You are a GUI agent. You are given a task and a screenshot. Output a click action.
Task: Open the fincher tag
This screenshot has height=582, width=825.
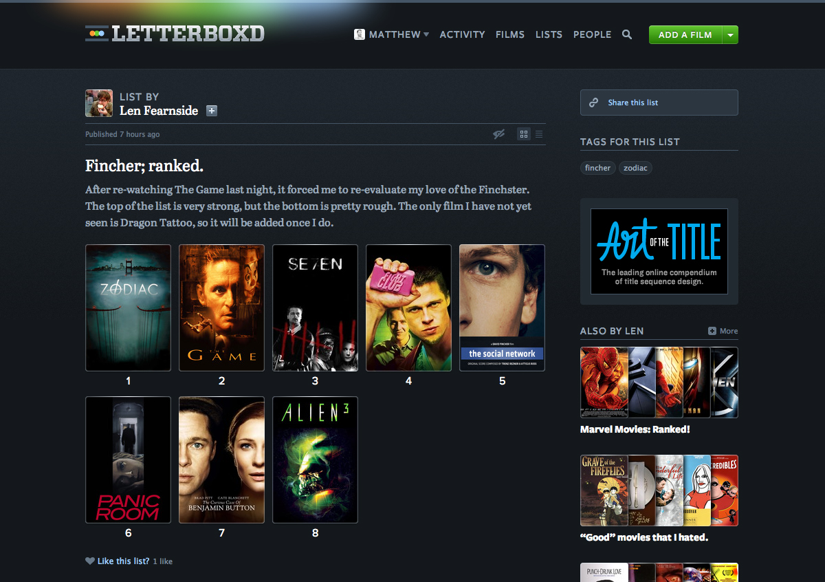(597, 167)
